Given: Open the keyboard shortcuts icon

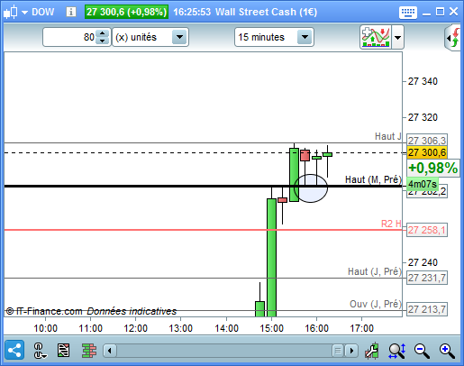Looking at the screenshot, I should 408,13.
